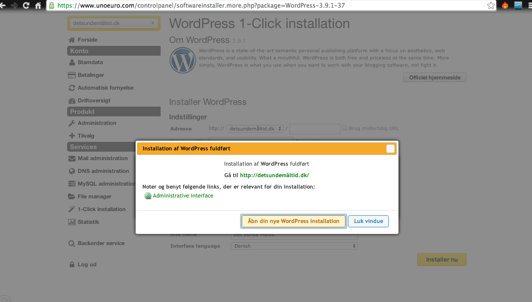Click the Forside house icon in sidebar
Viewport: 532px width, 302px height.
(x=72, y=40)
